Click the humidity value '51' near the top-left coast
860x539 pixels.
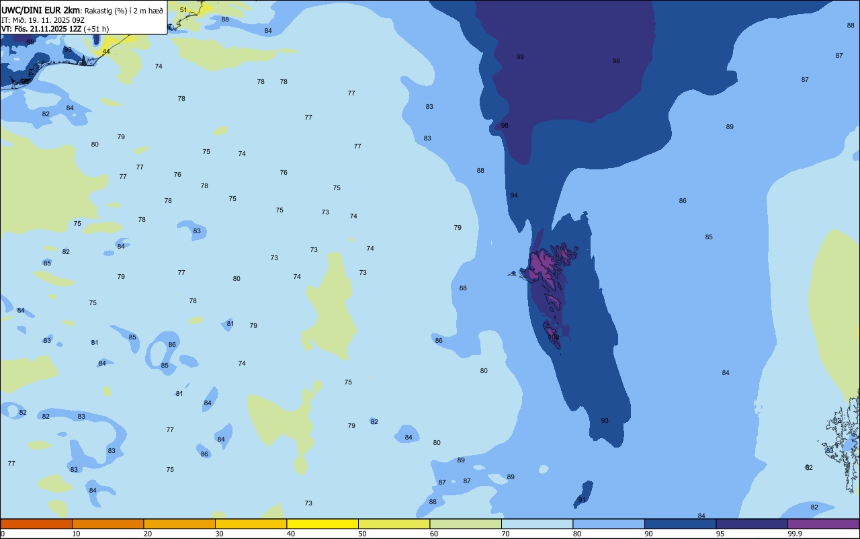[183, 10]
